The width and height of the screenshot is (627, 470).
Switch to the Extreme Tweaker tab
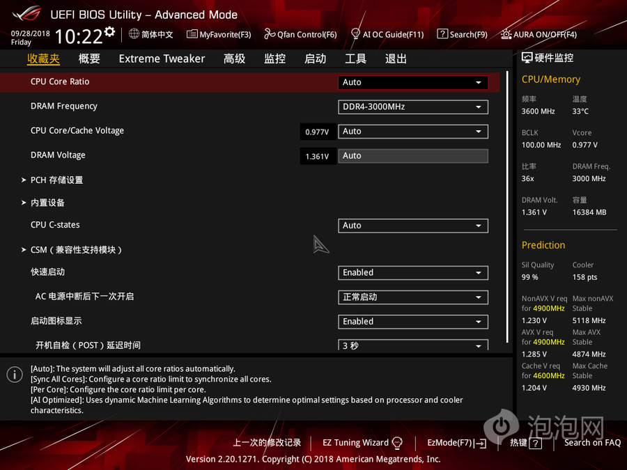pos(162,58)
